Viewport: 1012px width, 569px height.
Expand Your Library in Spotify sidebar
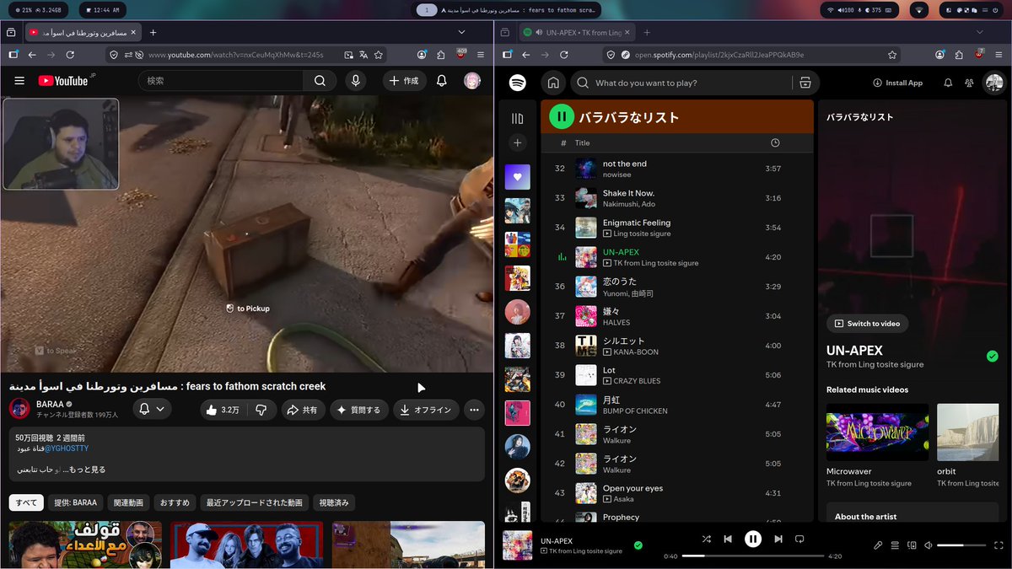[x=518, y=119]
